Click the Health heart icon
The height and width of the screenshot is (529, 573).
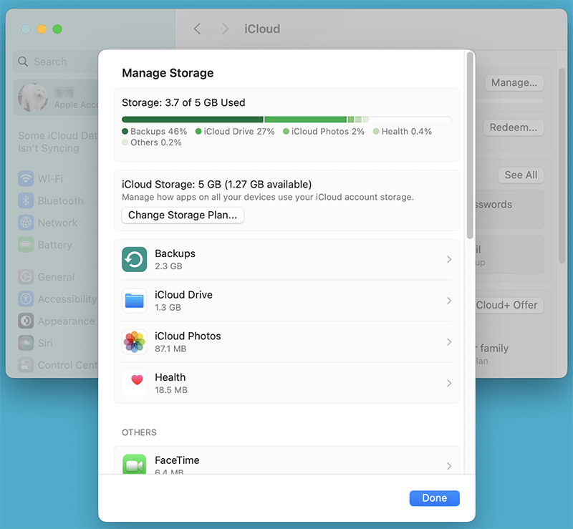click(x=135, y=383)
